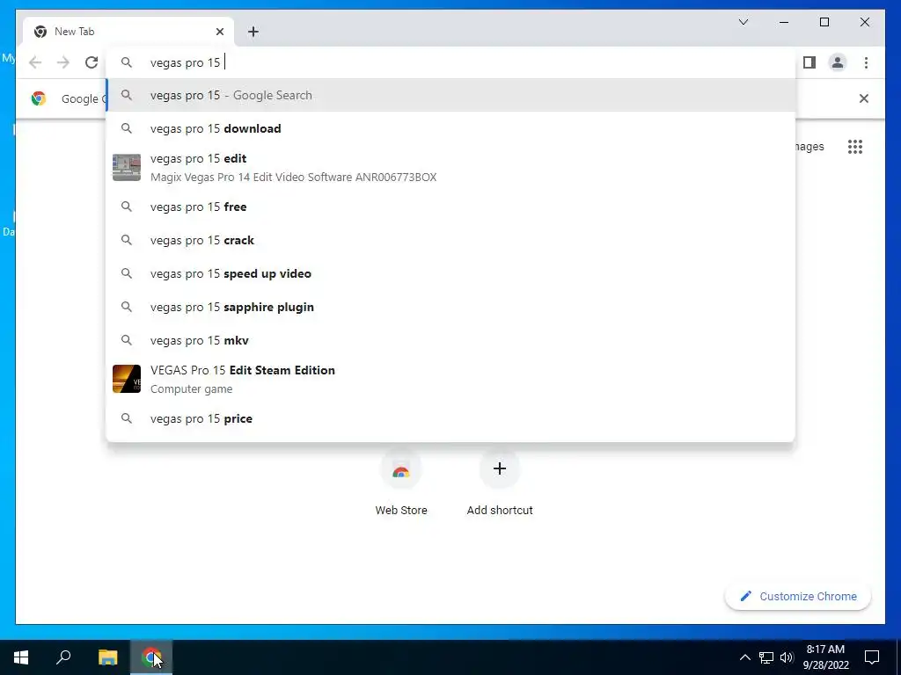Go forward using the forward arrow
Screen dimensions: 901x675
click(x=63, y=62)
